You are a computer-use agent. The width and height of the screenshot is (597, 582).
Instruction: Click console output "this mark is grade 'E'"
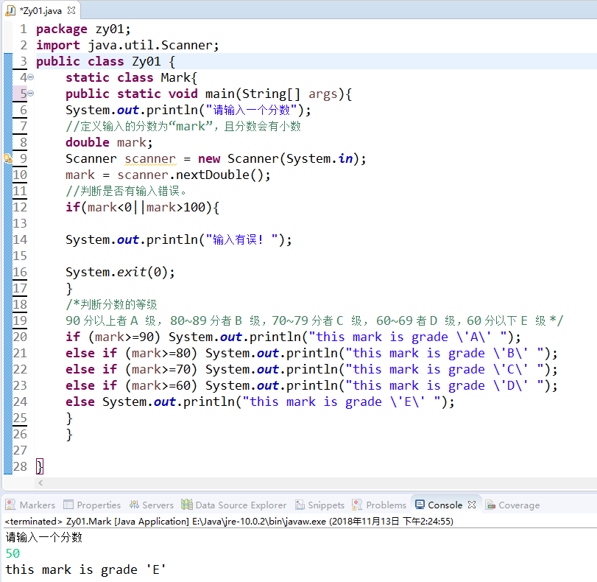tap(85, 569)
